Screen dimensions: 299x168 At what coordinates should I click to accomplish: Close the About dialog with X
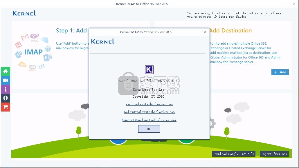(x=205, y=32)
